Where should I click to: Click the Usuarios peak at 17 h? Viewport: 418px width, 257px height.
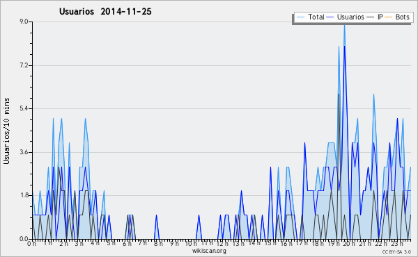coord(304,143)
